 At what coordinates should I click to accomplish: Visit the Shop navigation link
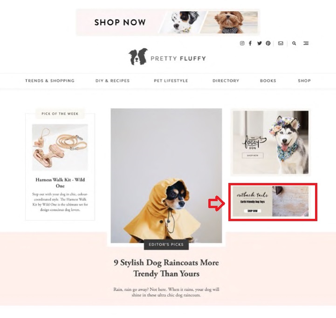(304, 81)
